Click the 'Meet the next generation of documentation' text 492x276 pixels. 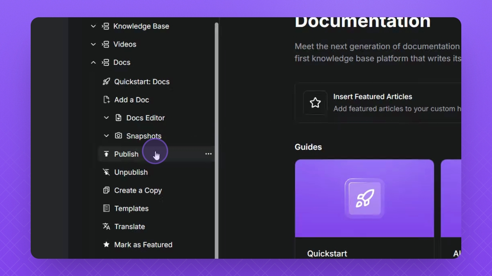point(377,46)
